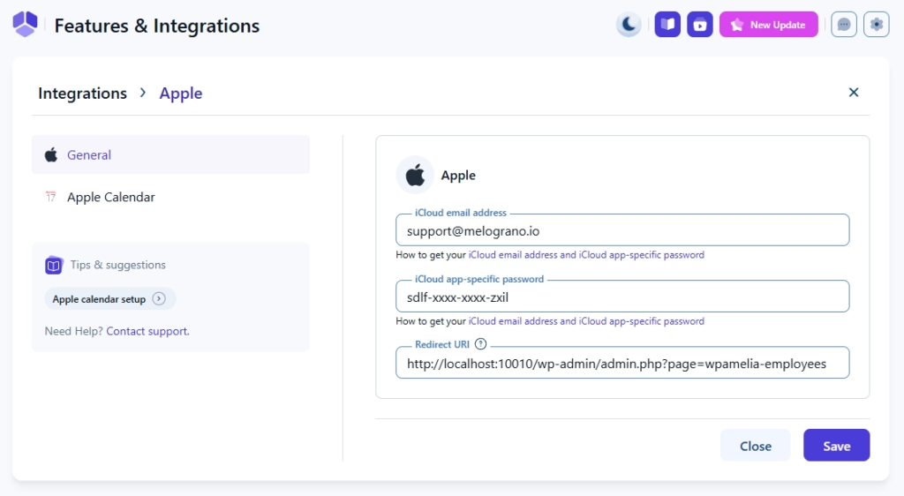The image size is (904, 496).
Task: Switch to the Apple Calendar tab
Action: tap(110, 197)
